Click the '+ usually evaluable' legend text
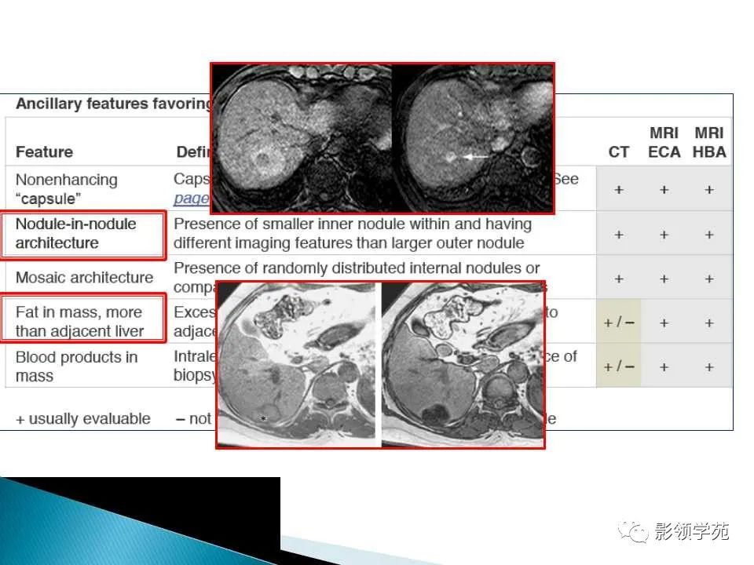The width and height of the screenshot is (754, 565). [x=83, y=418]
